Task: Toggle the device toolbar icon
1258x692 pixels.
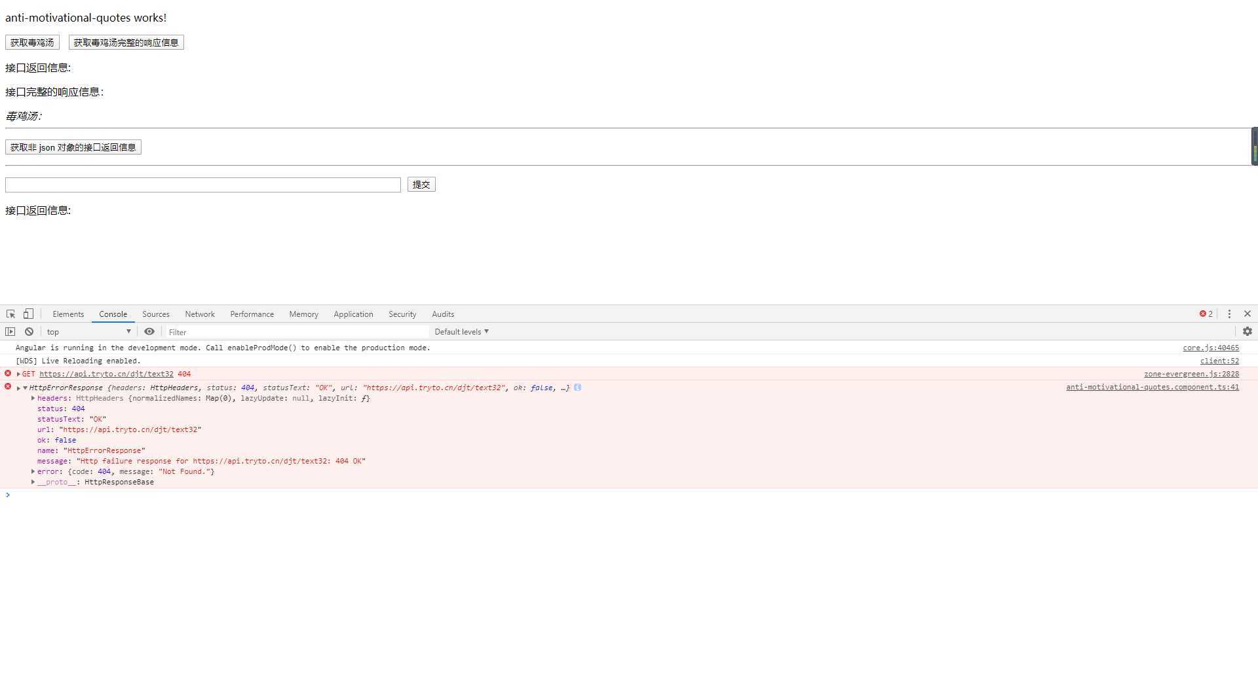Action: 28,314
